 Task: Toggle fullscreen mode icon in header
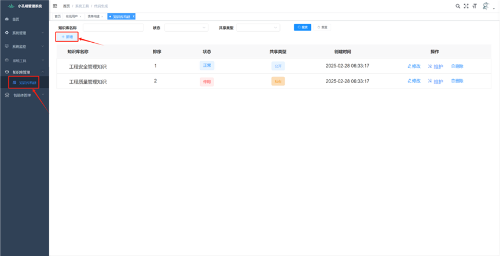466,6
